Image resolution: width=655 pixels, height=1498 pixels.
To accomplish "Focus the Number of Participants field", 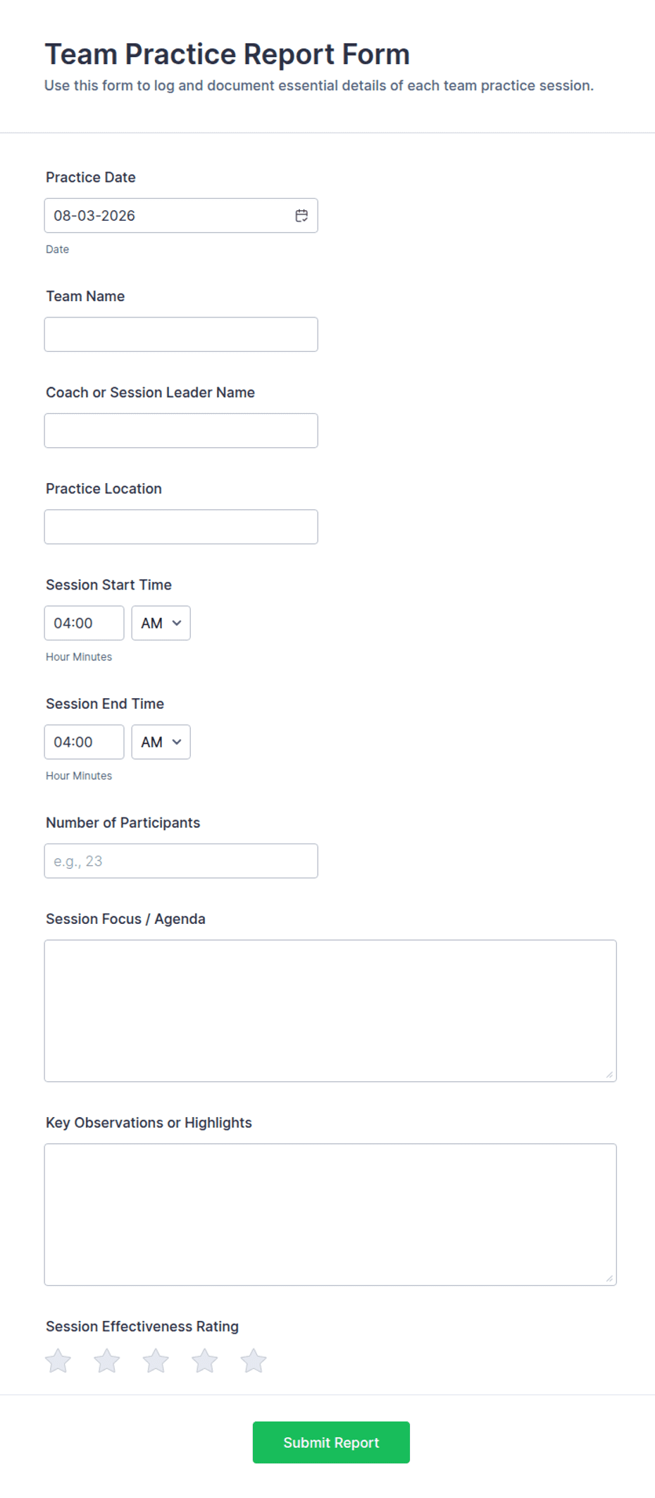I will pos(181,861).
